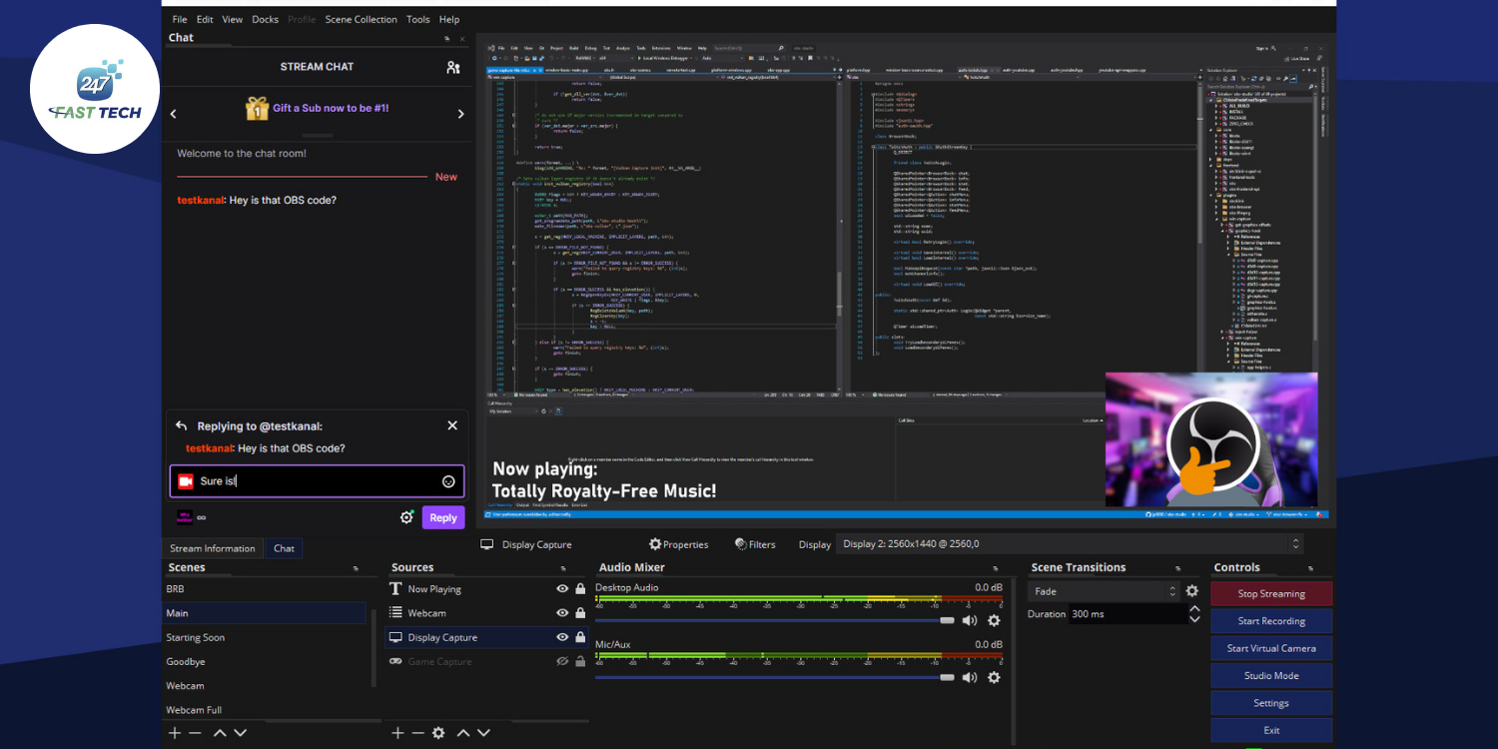Click the gift box icon in chat banner
This screenshot has width=1498, height=749.
point(258,108)
